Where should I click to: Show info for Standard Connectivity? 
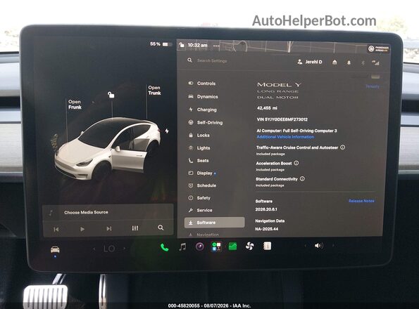[302, 179]
